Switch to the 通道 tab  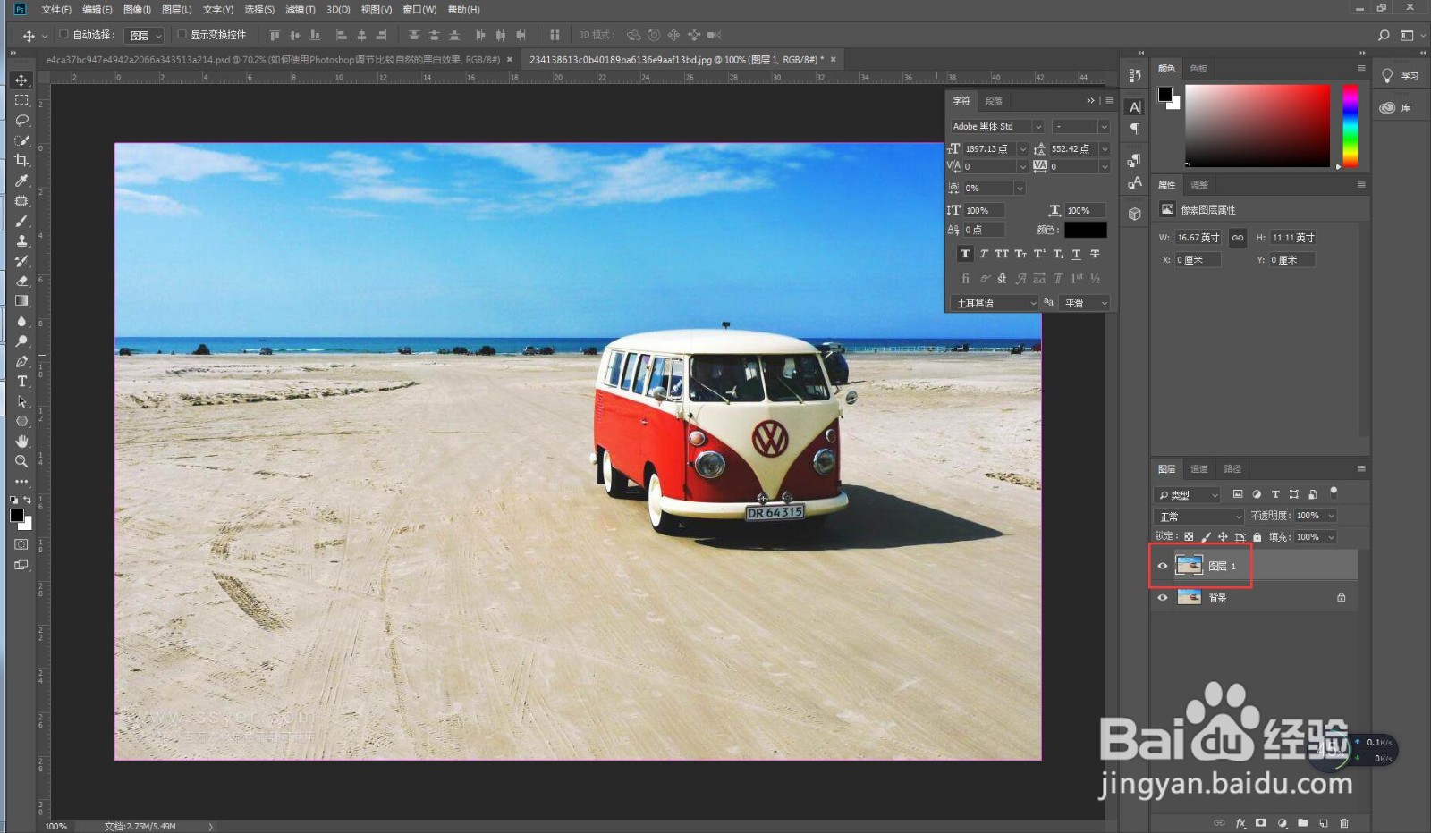(x=1199, y=469)
